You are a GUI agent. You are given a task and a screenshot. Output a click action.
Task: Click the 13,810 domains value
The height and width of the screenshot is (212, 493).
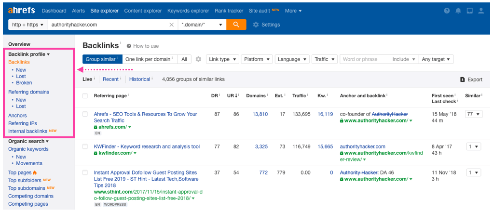260,114
